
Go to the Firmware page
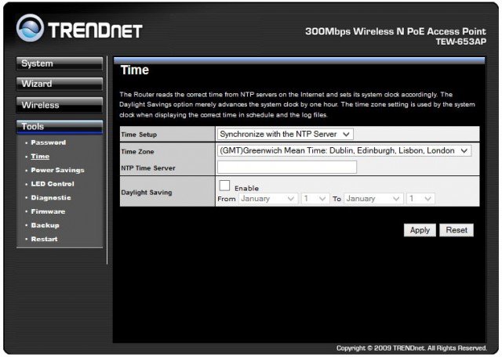48,211
